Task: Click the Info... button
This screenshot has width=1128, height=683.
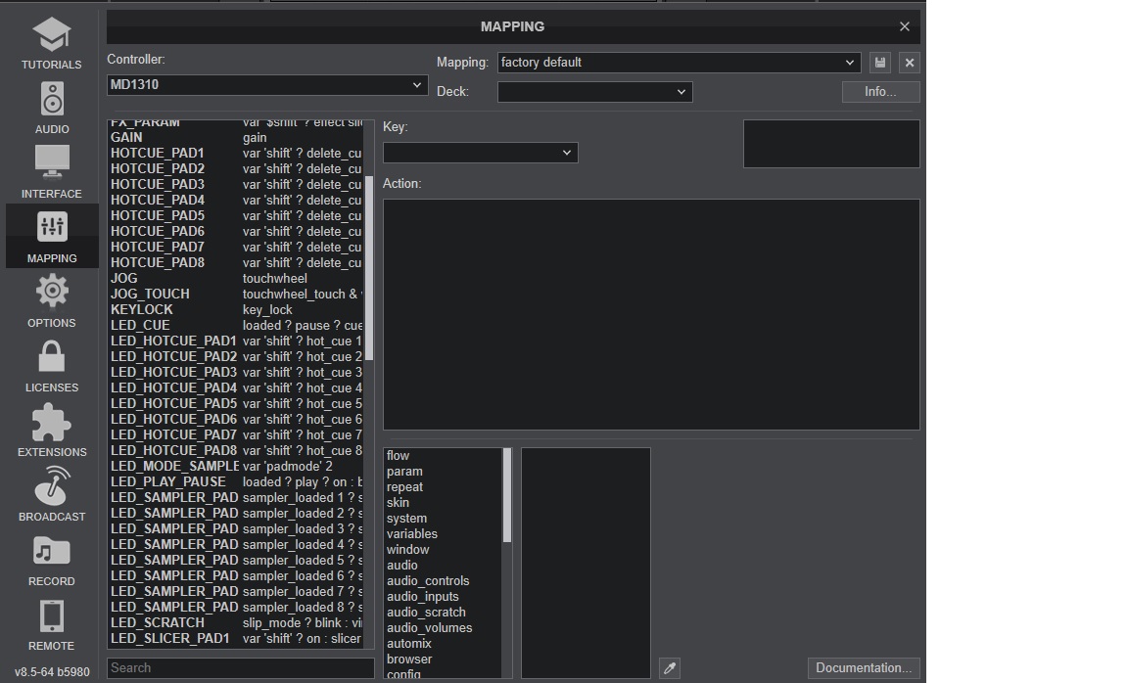Action: tap(880, 92)
